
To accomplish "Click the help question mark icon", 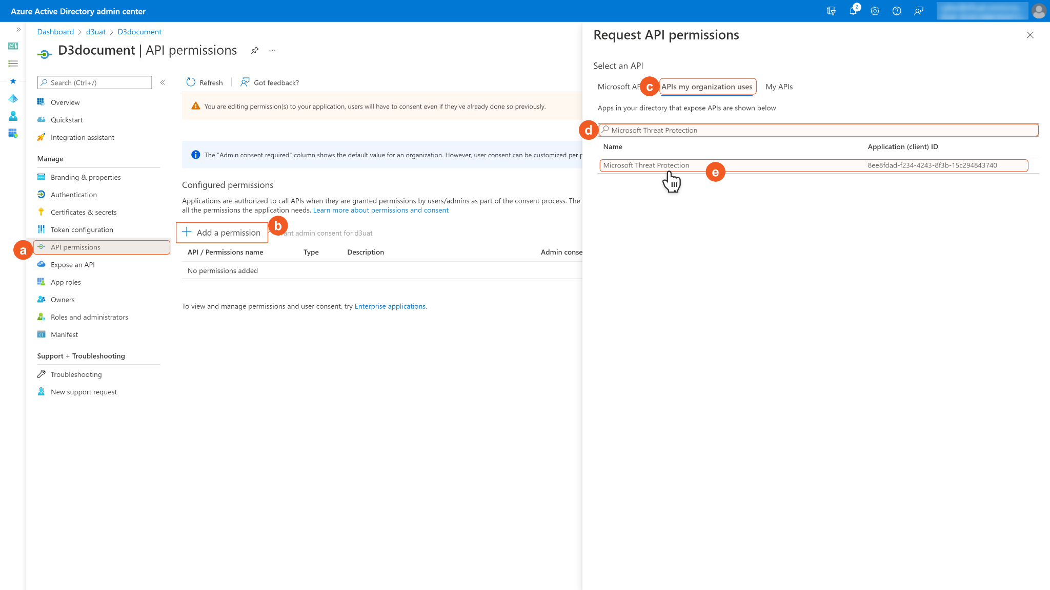I will (x=897, y=11).
